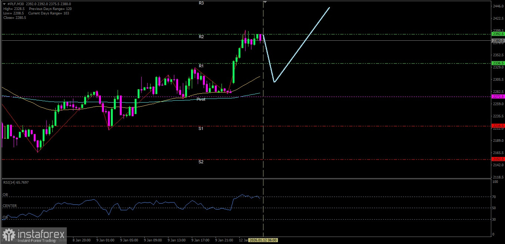Click the chart shift triangle marker at top
This screenshot has height=244, width=505.
point(265,2)
